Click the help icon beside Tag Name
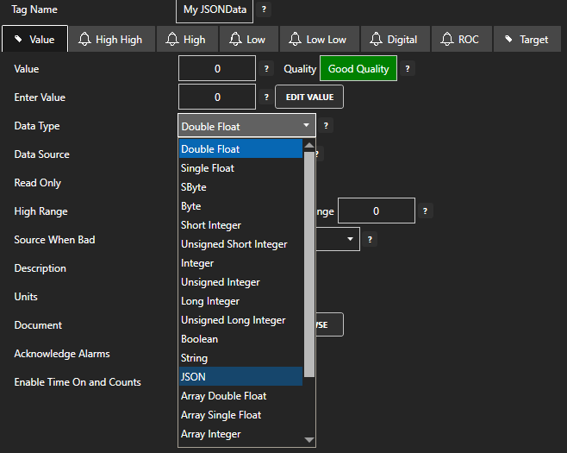The width and height of the screenshot is (567, 453). click(264, 9)
